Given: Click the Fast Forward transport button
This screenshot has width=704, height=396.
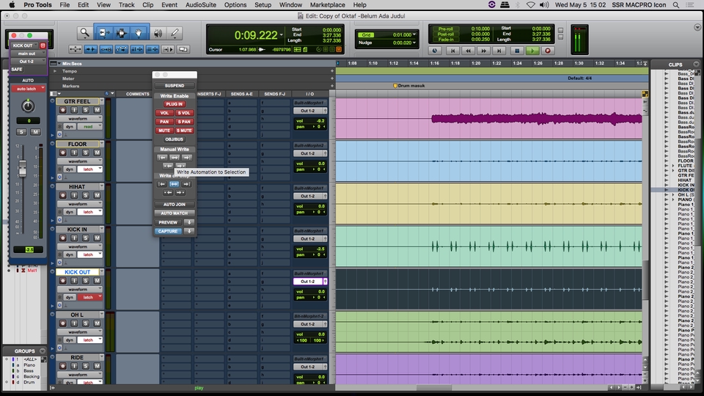Looking at the screenshot, I should [x=483, y=51].
